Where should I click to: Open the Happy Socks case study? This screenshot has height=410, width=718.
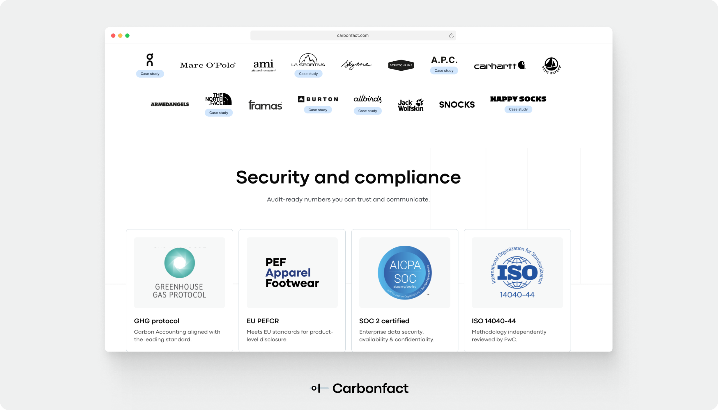[x=518, y=109]
